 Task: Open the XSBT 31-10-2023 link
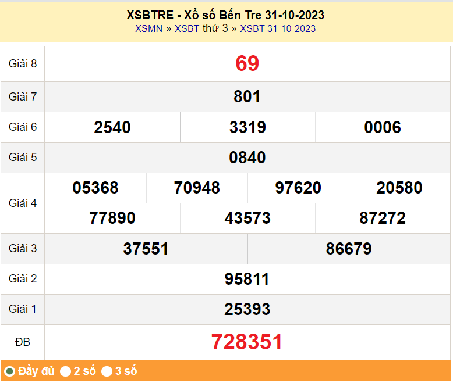278,28
